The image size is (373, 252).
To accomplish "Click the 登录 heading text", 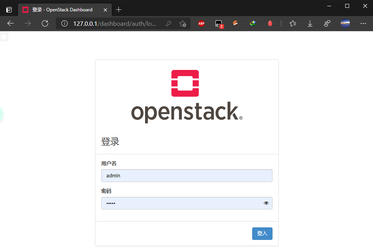I will coord(110,141).
